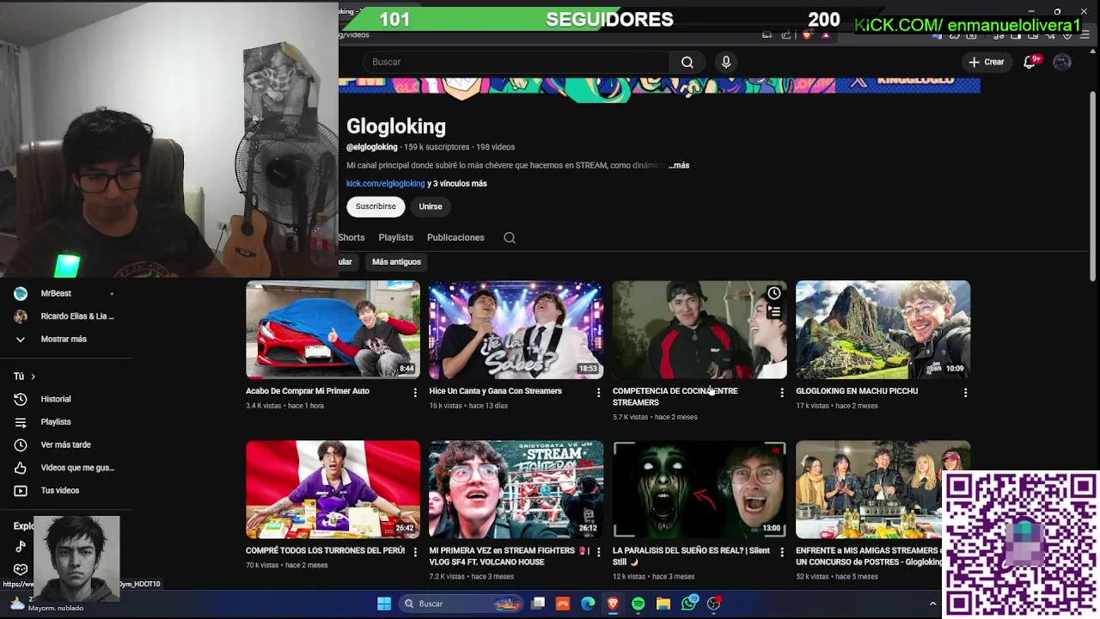Expand the Tú section chevron
Viewport: 1100px width, 619px height.
33,377
